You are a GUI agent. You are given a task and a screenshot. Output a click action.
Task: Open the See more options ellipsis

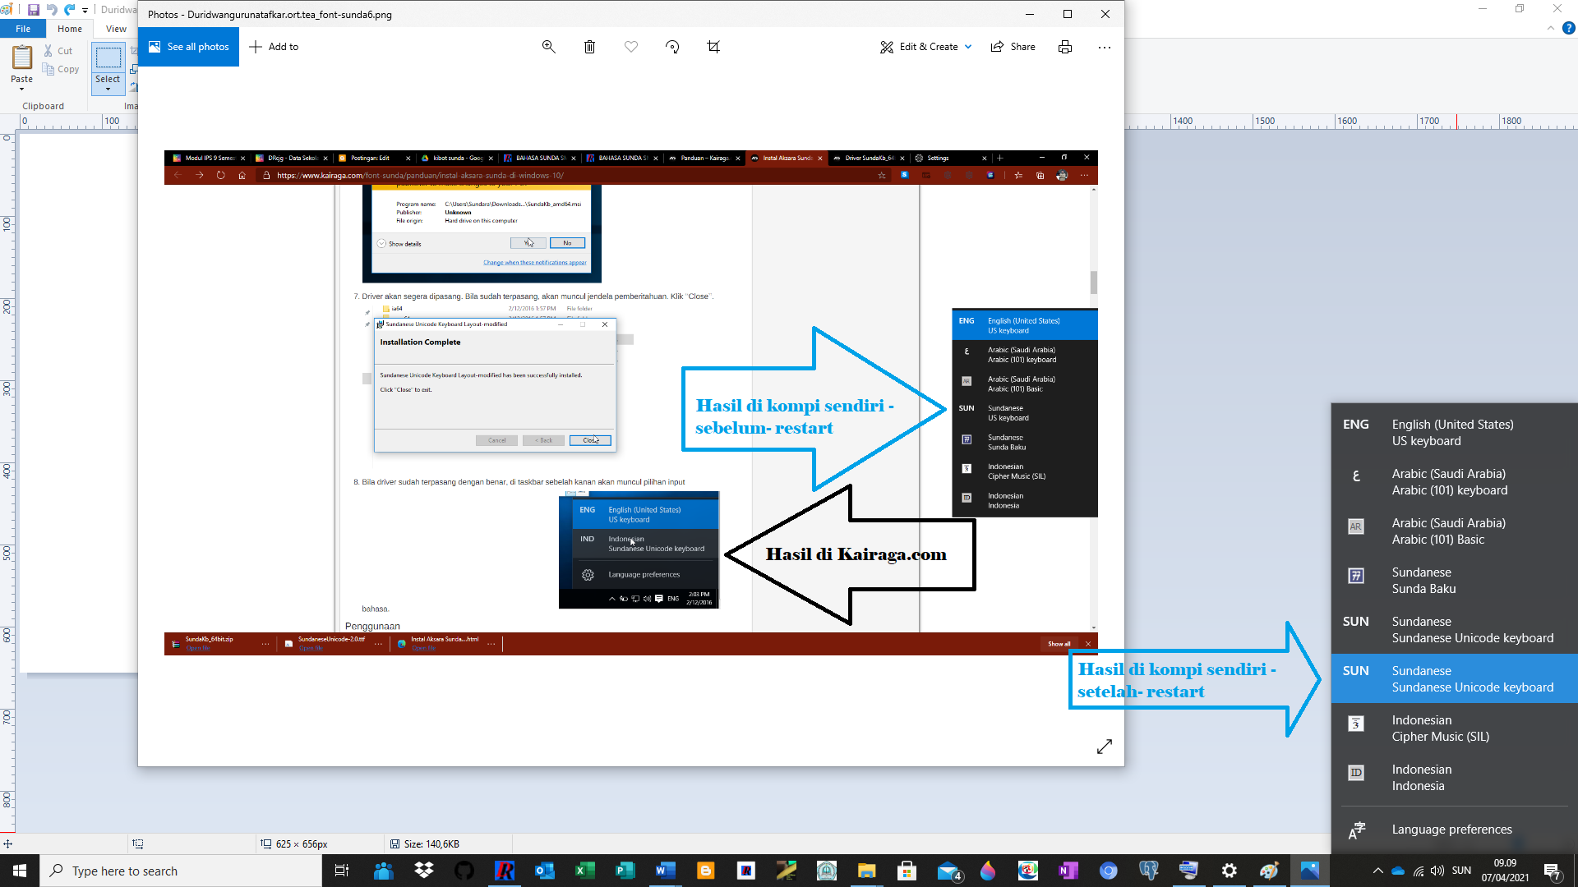[1105, 47]
